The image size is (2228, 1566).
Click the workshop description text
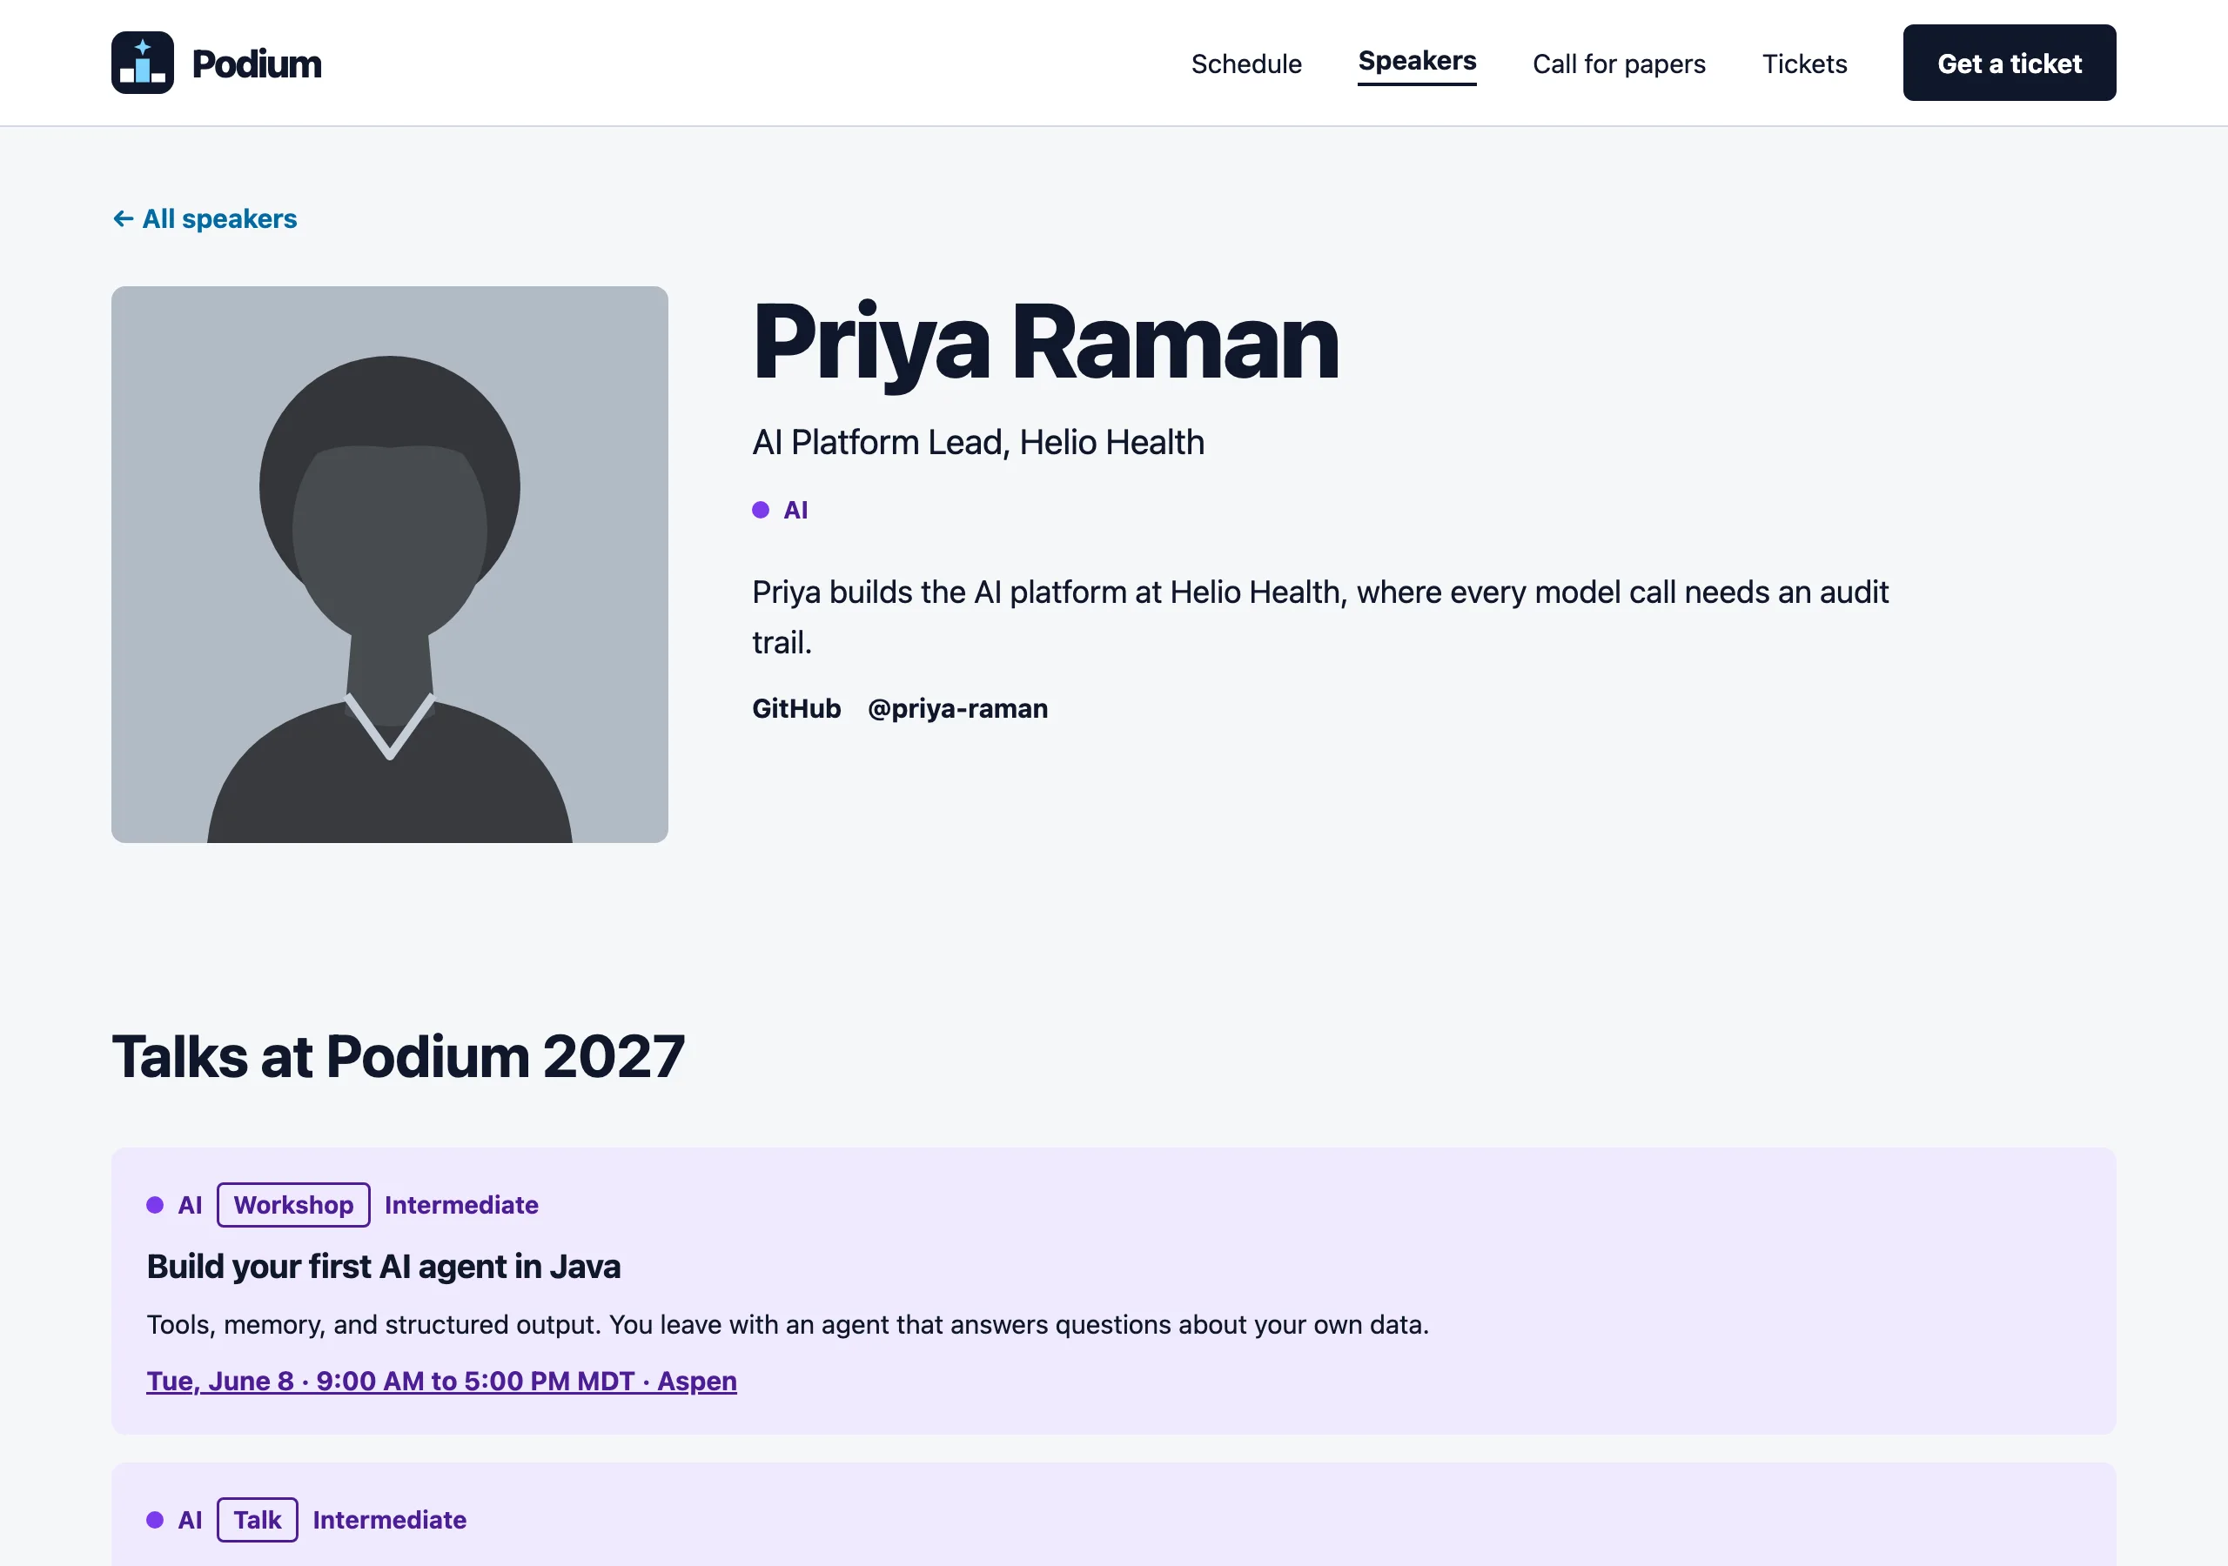coord(787,1324)
